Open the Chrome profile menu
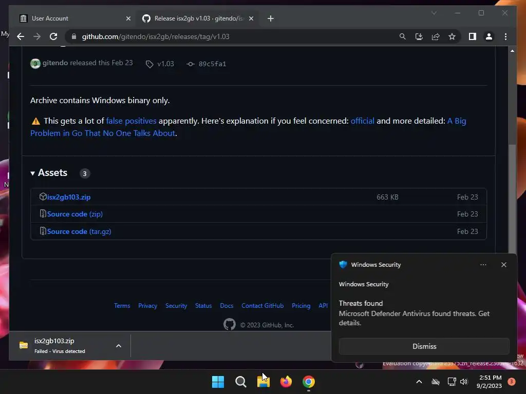Viewport: 526px width, 394px height. tap(489, 36)
